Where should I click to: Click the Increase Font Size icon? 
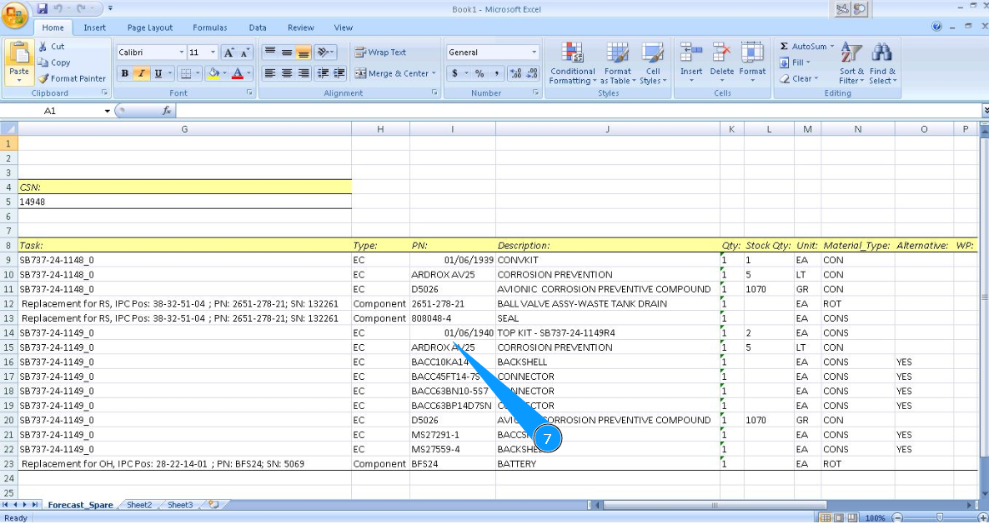coord(228,52)
